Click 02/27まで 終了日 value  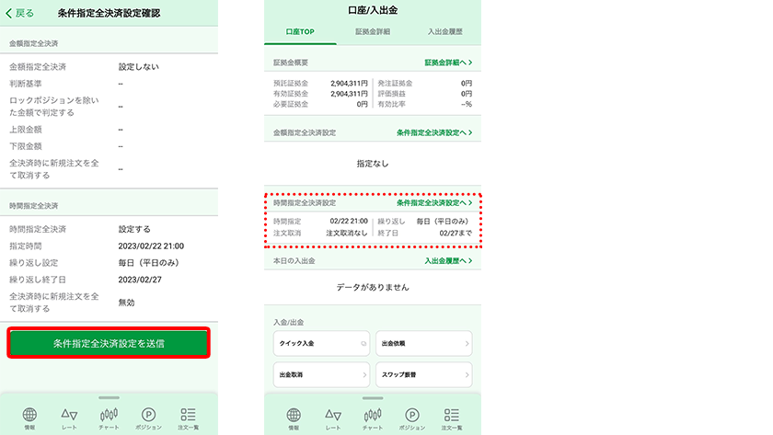(x=456, y=233)
